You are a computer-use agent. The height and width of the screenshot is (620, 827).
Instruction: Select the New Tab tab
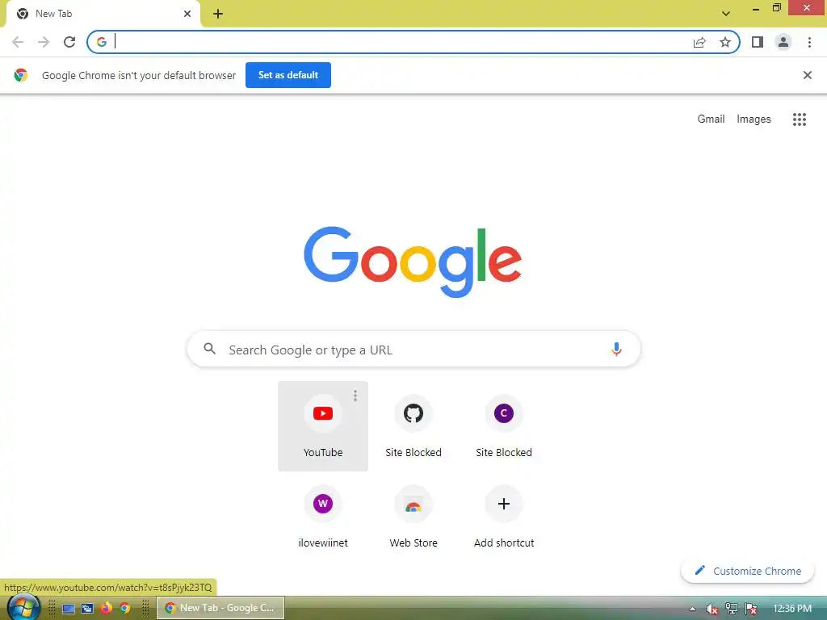coord(103,14)
